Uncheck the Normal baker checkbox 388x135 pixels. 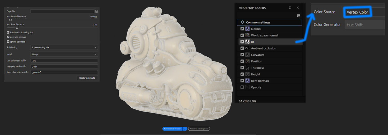(x=242, y=29)
